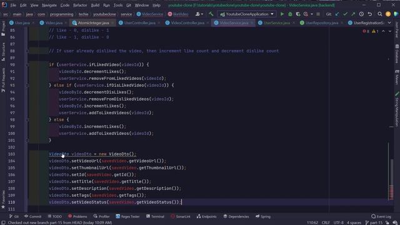Show hidden editor tabs chevron
Viewport: 400px width, 225px height.
pyautogui.click(x=389, y=23)
